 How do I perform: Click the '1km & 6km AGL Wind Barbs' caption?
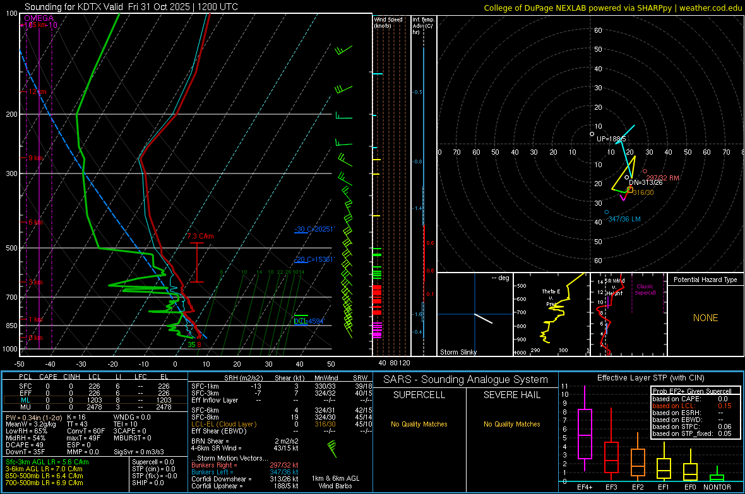tap(335, 482)
